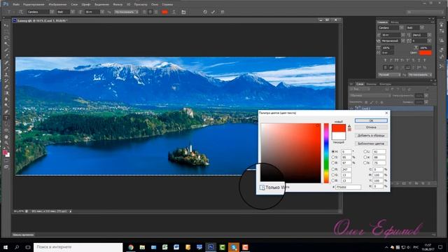Viewport: 448px width, 252px height.
Task: Open Candara font dropdown in Character panel
Action: click(402, 28)
